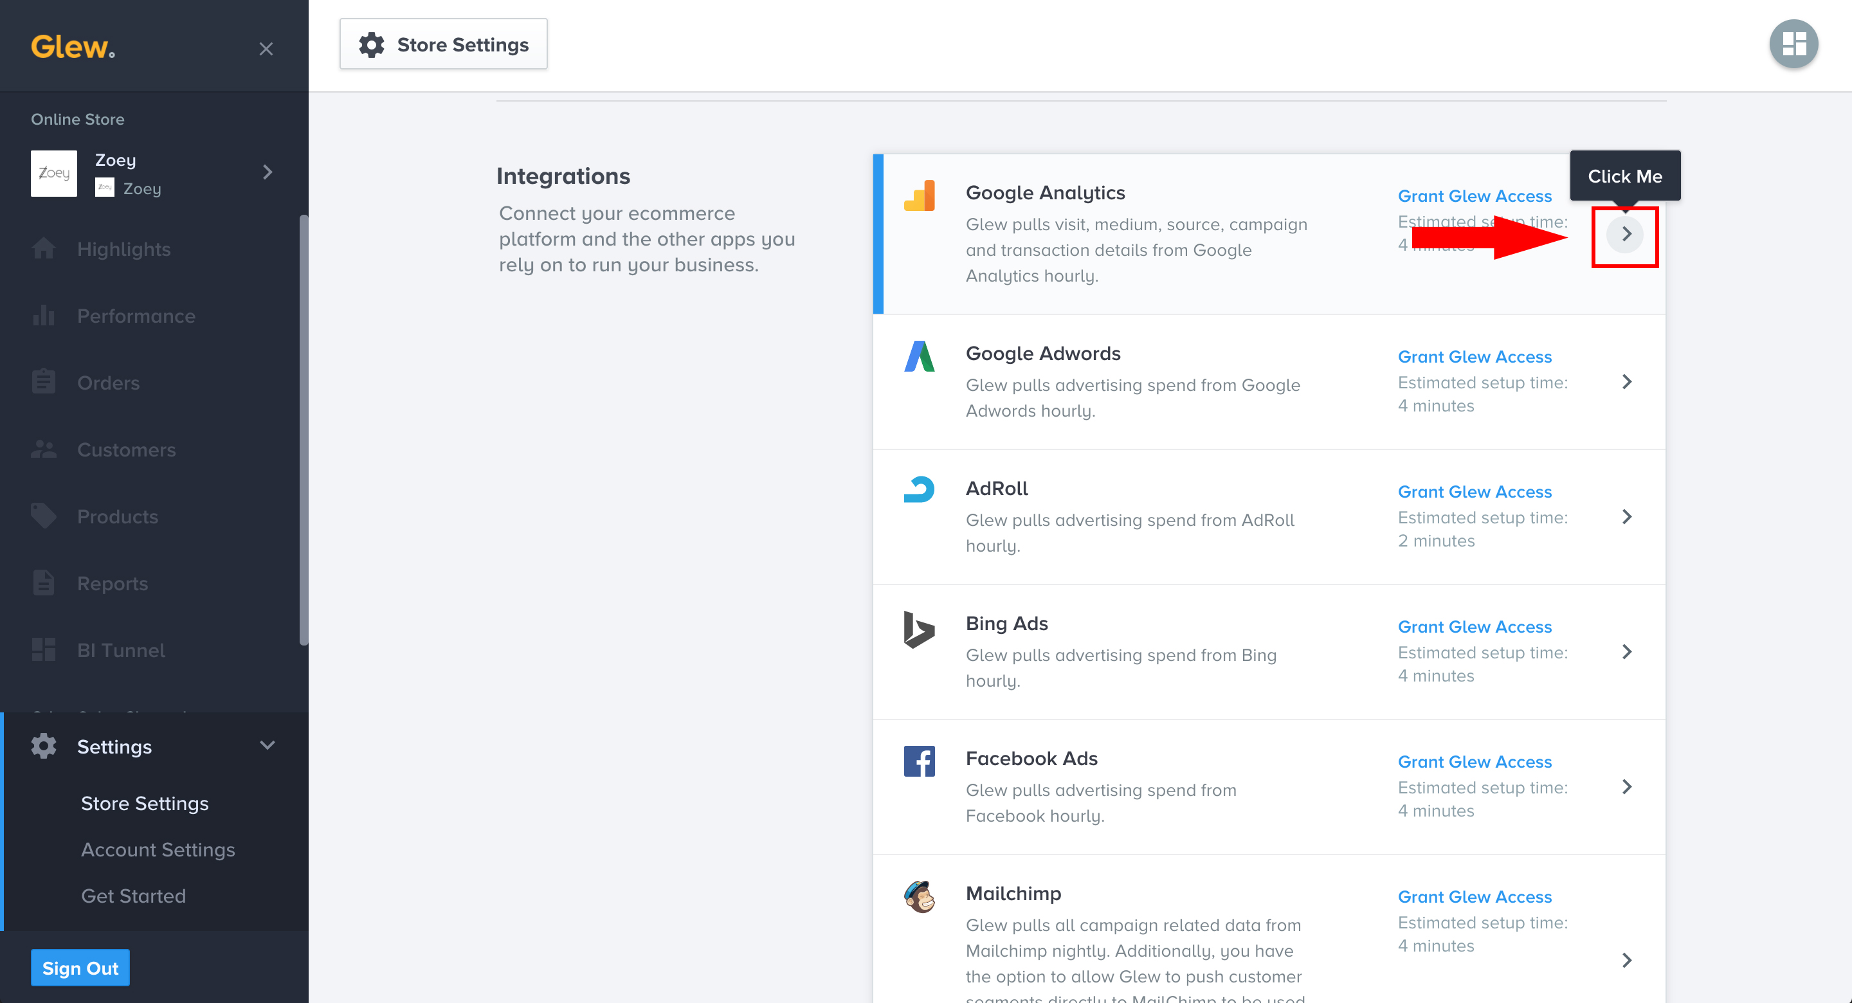Image resolution: width=1852 pixels, height=1003 pixels.
Task: Close the sidebar with X icon
Action: (266, 49)
